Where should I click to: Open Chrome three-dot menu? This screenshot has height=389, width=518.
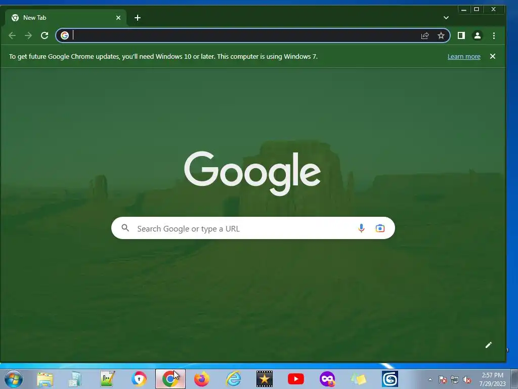pyautogui.click(x=494, y=36)
